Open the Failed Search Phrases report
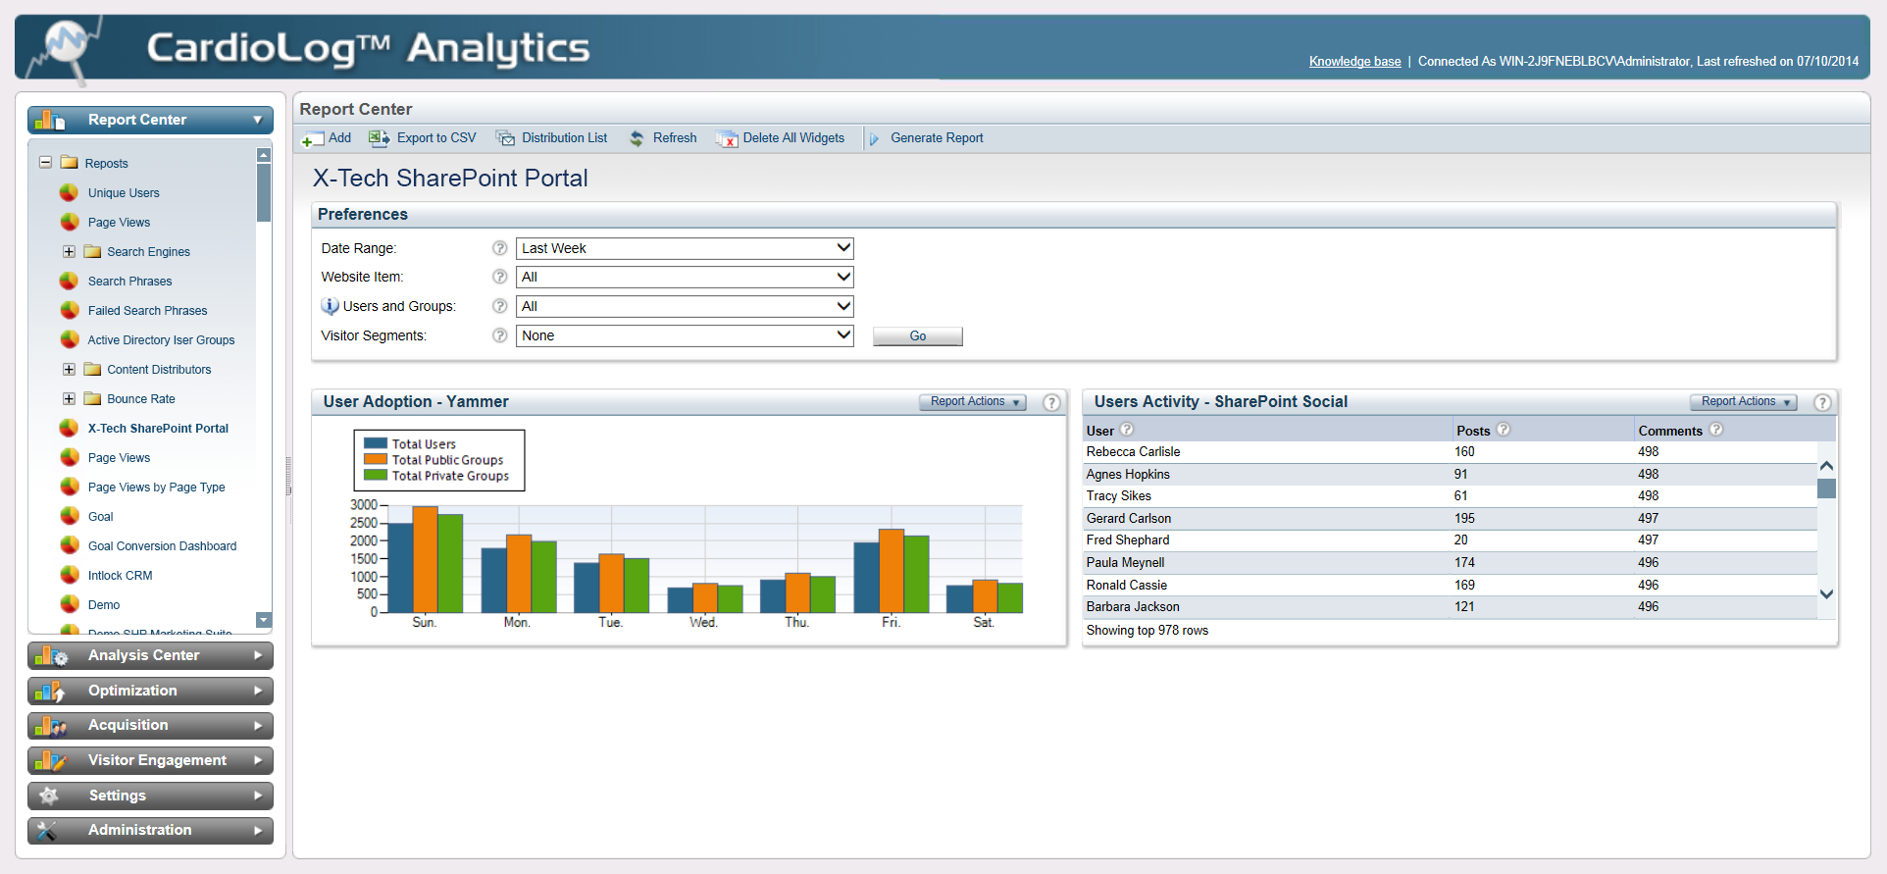1887x874 pixels. pos(147,310)
